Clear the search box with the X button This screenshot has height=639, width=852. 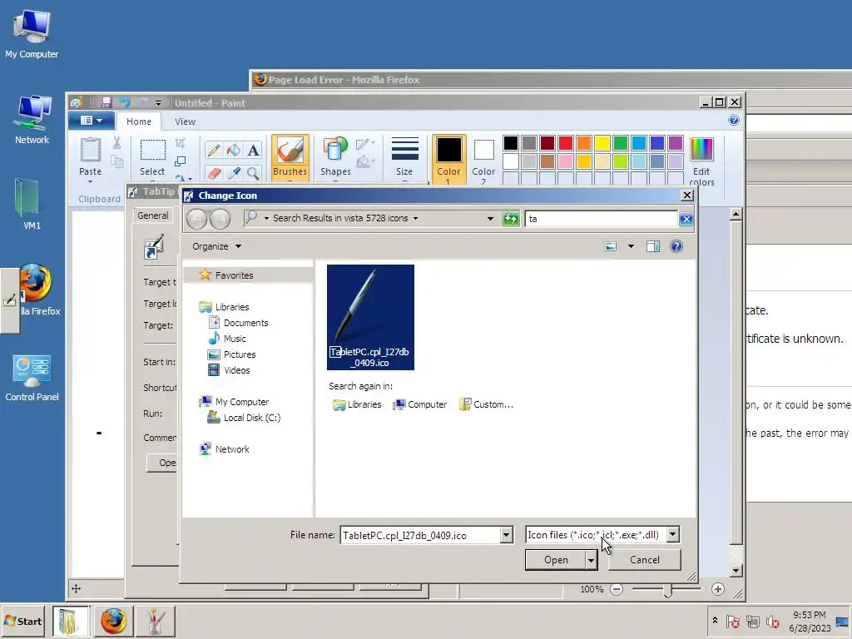point(686,219)
